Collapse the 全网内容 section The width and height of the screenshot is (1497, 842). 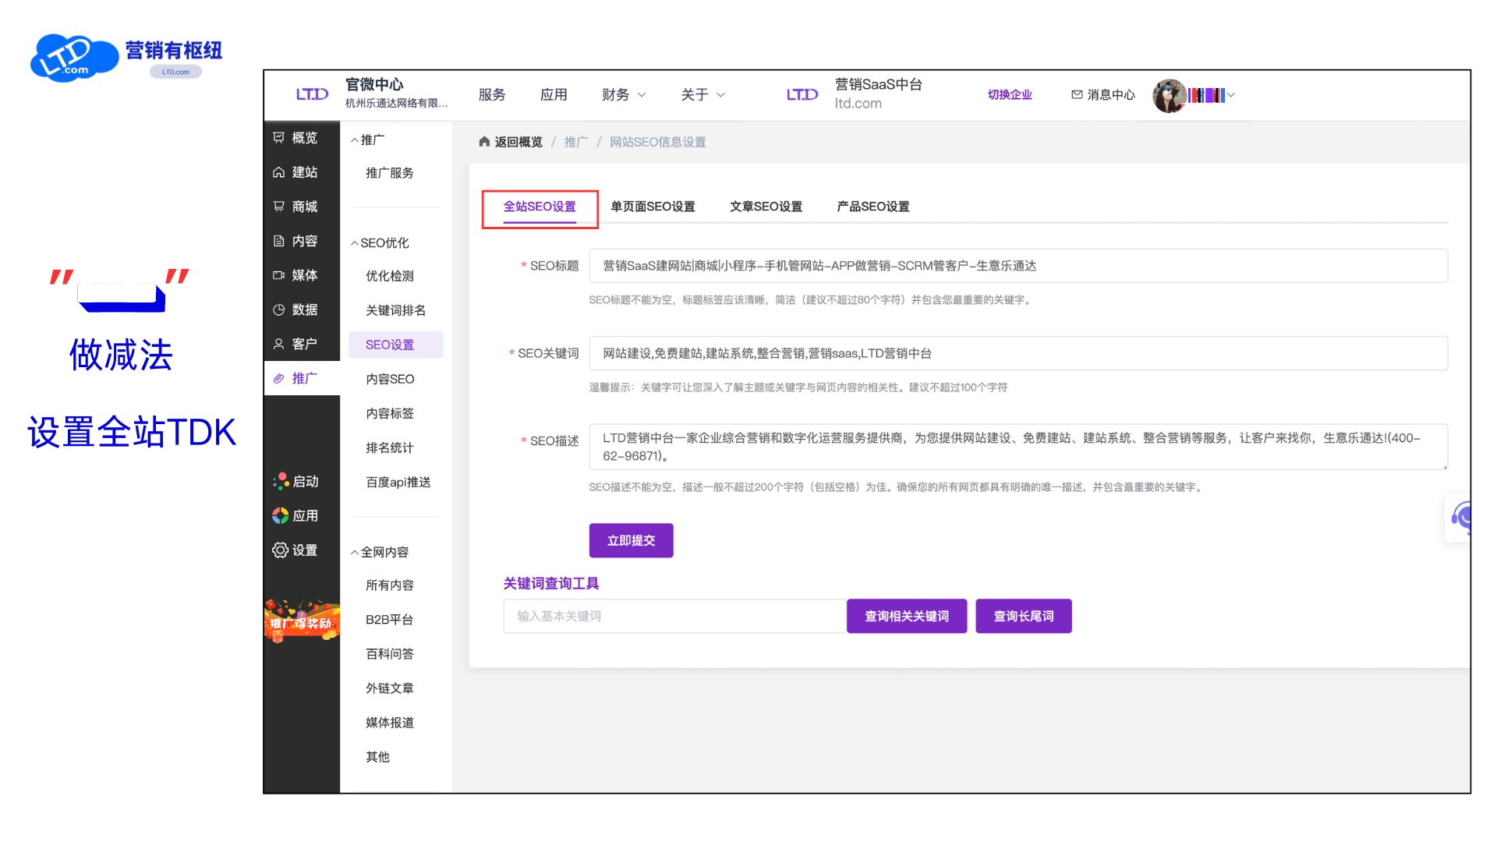(x=380, y=551)
